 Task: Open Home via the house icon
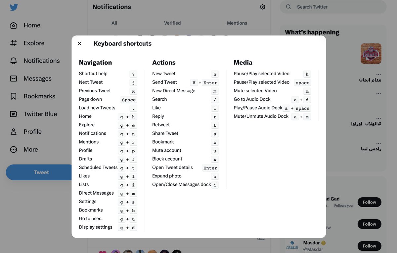coord(14,25)
